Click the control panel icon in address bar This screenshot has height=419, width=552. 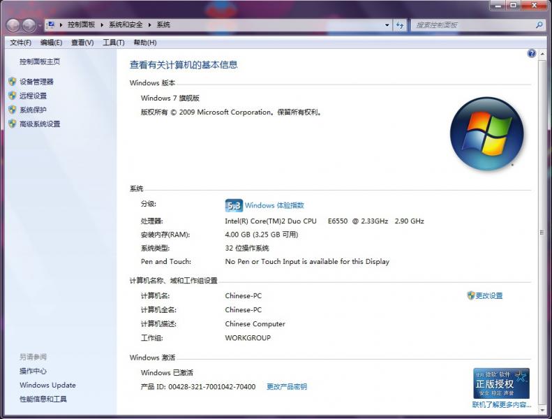[x=51, y=24]
